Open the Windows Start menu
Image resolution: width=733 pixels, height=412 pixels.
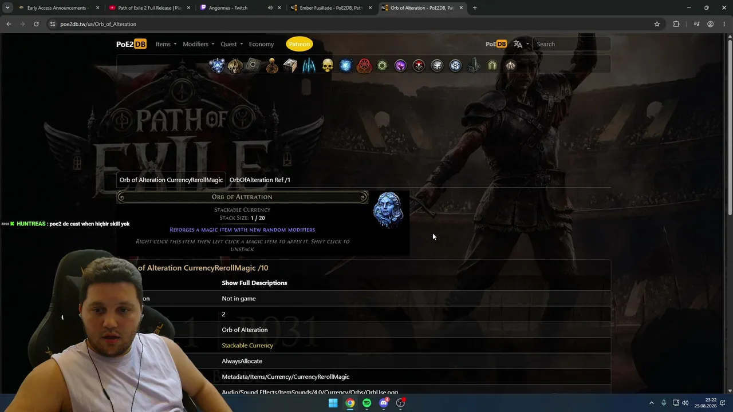pos(333,403)
